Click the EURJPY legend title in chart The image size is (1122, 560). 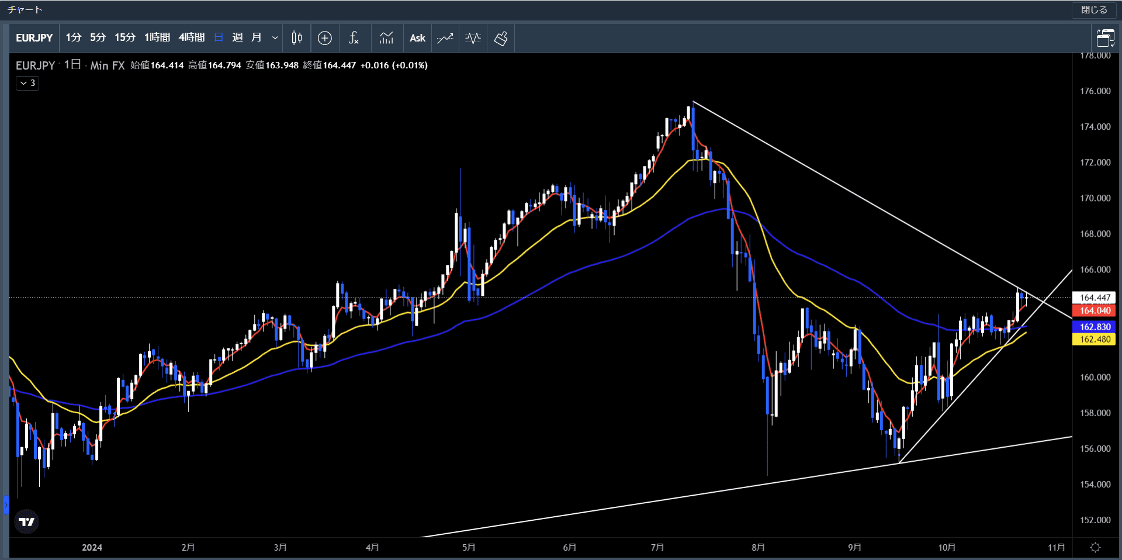click(35, 65)
